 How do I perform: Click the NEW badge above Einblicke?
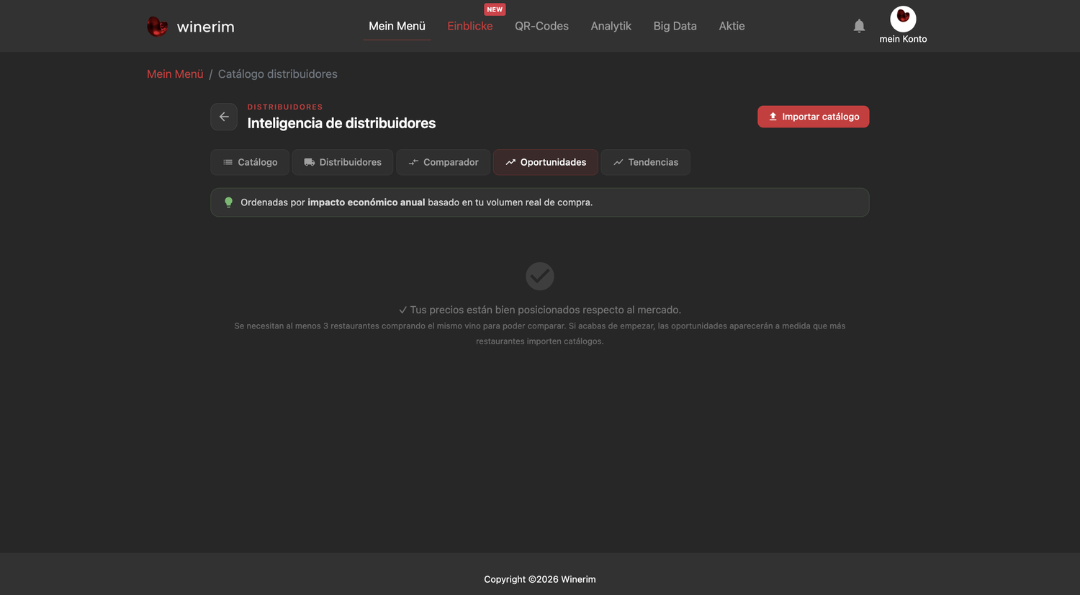tap(495, 9)
